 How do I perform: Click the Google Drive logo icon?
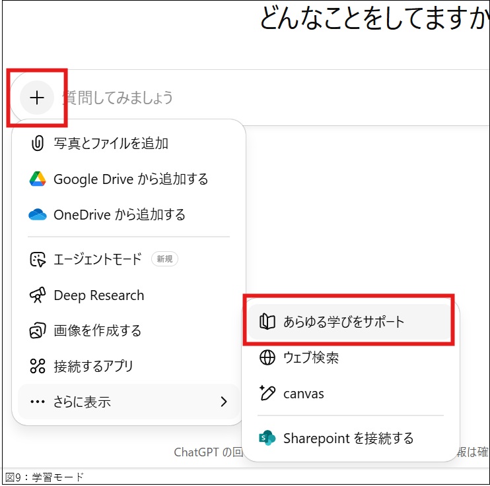(38, 179)
